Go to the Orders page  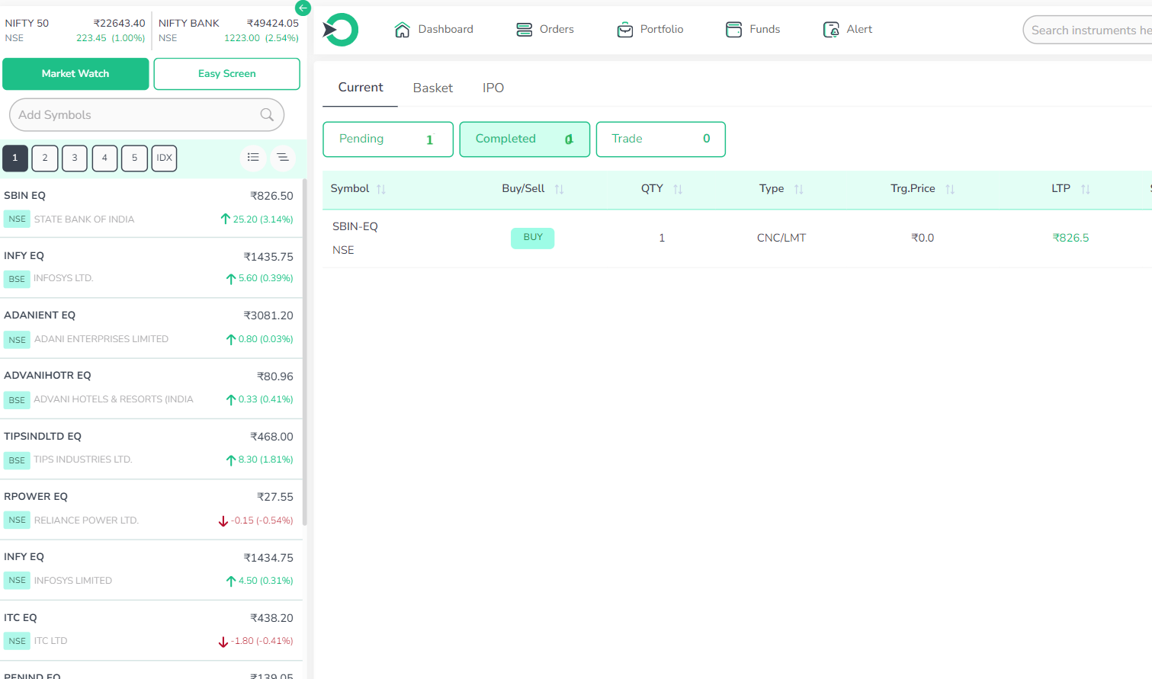(x=544, y=30)
